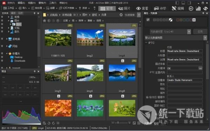210x131 pixels.
Task: Switch to the 日历 calendar tab
Action: tap(20, 13)
